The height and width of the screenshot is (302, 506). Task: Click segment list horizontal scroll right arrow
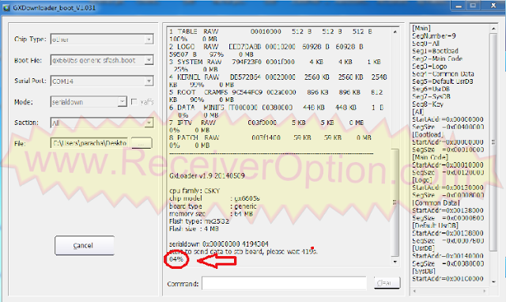pos(485,291)
